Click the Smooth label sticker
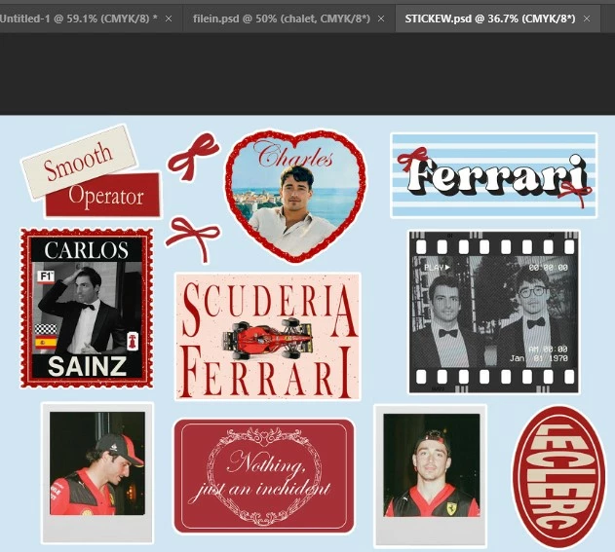 [79, 162]
